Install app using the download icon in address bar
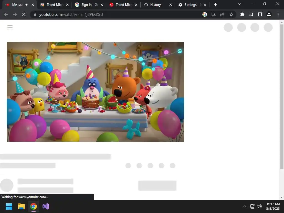This screenshot has height=213, width=284. (214, 14)
